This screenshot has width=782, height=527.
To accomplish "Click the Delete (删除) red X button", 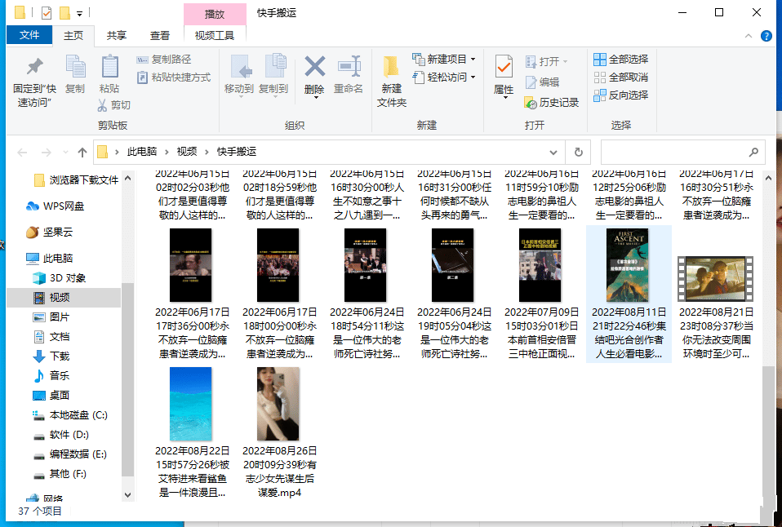I will pyautogui.click(x=315, y=76).
